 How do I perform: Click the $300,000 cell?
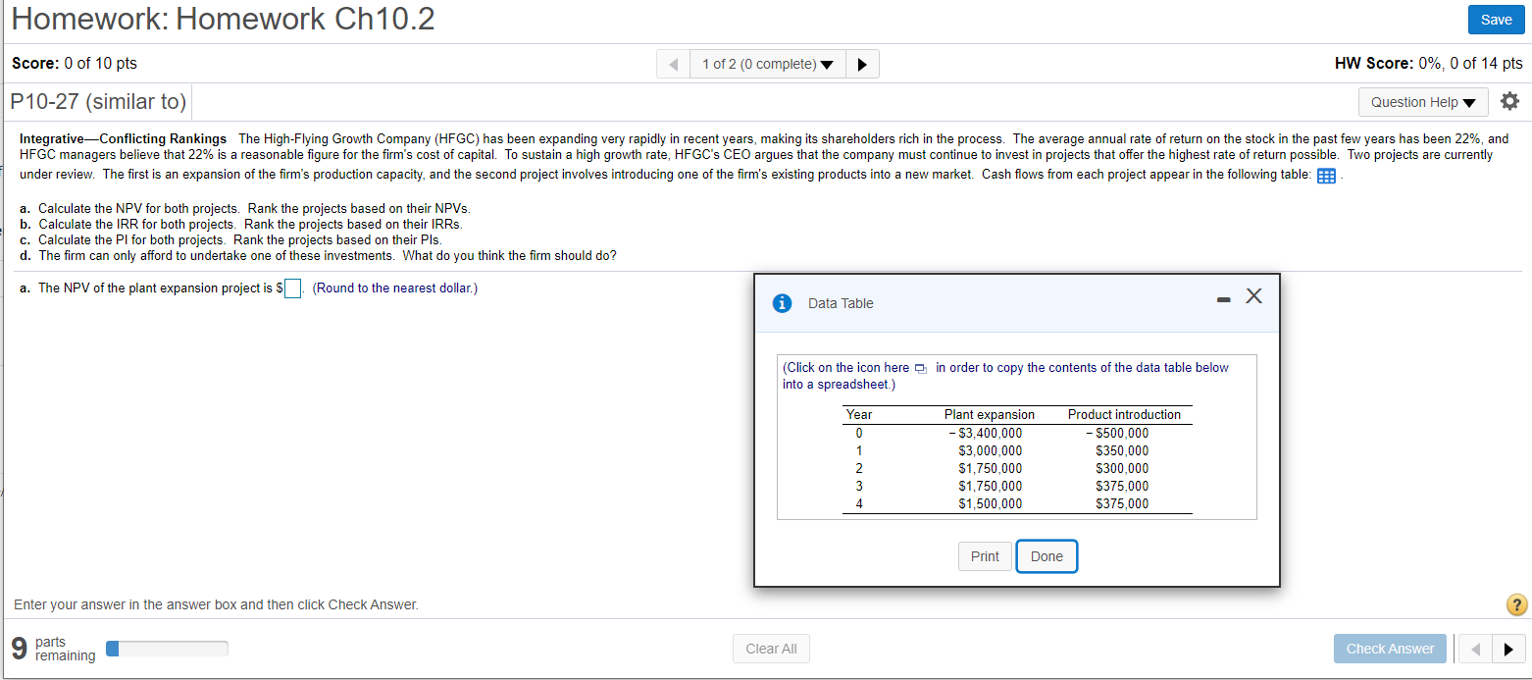(x=1122, y=469)
